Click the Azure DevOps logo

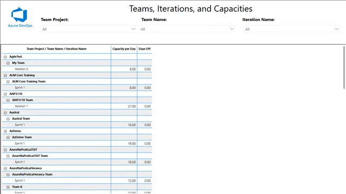pos(20,17)
